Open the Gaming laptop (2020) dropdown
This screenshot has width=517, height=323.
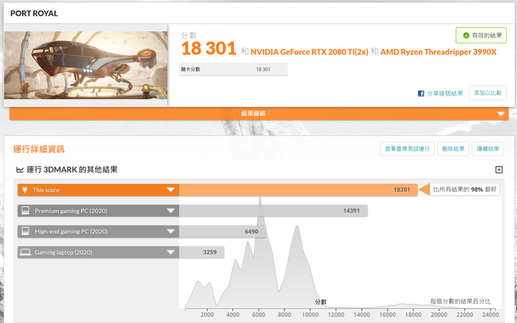[170, 252]
